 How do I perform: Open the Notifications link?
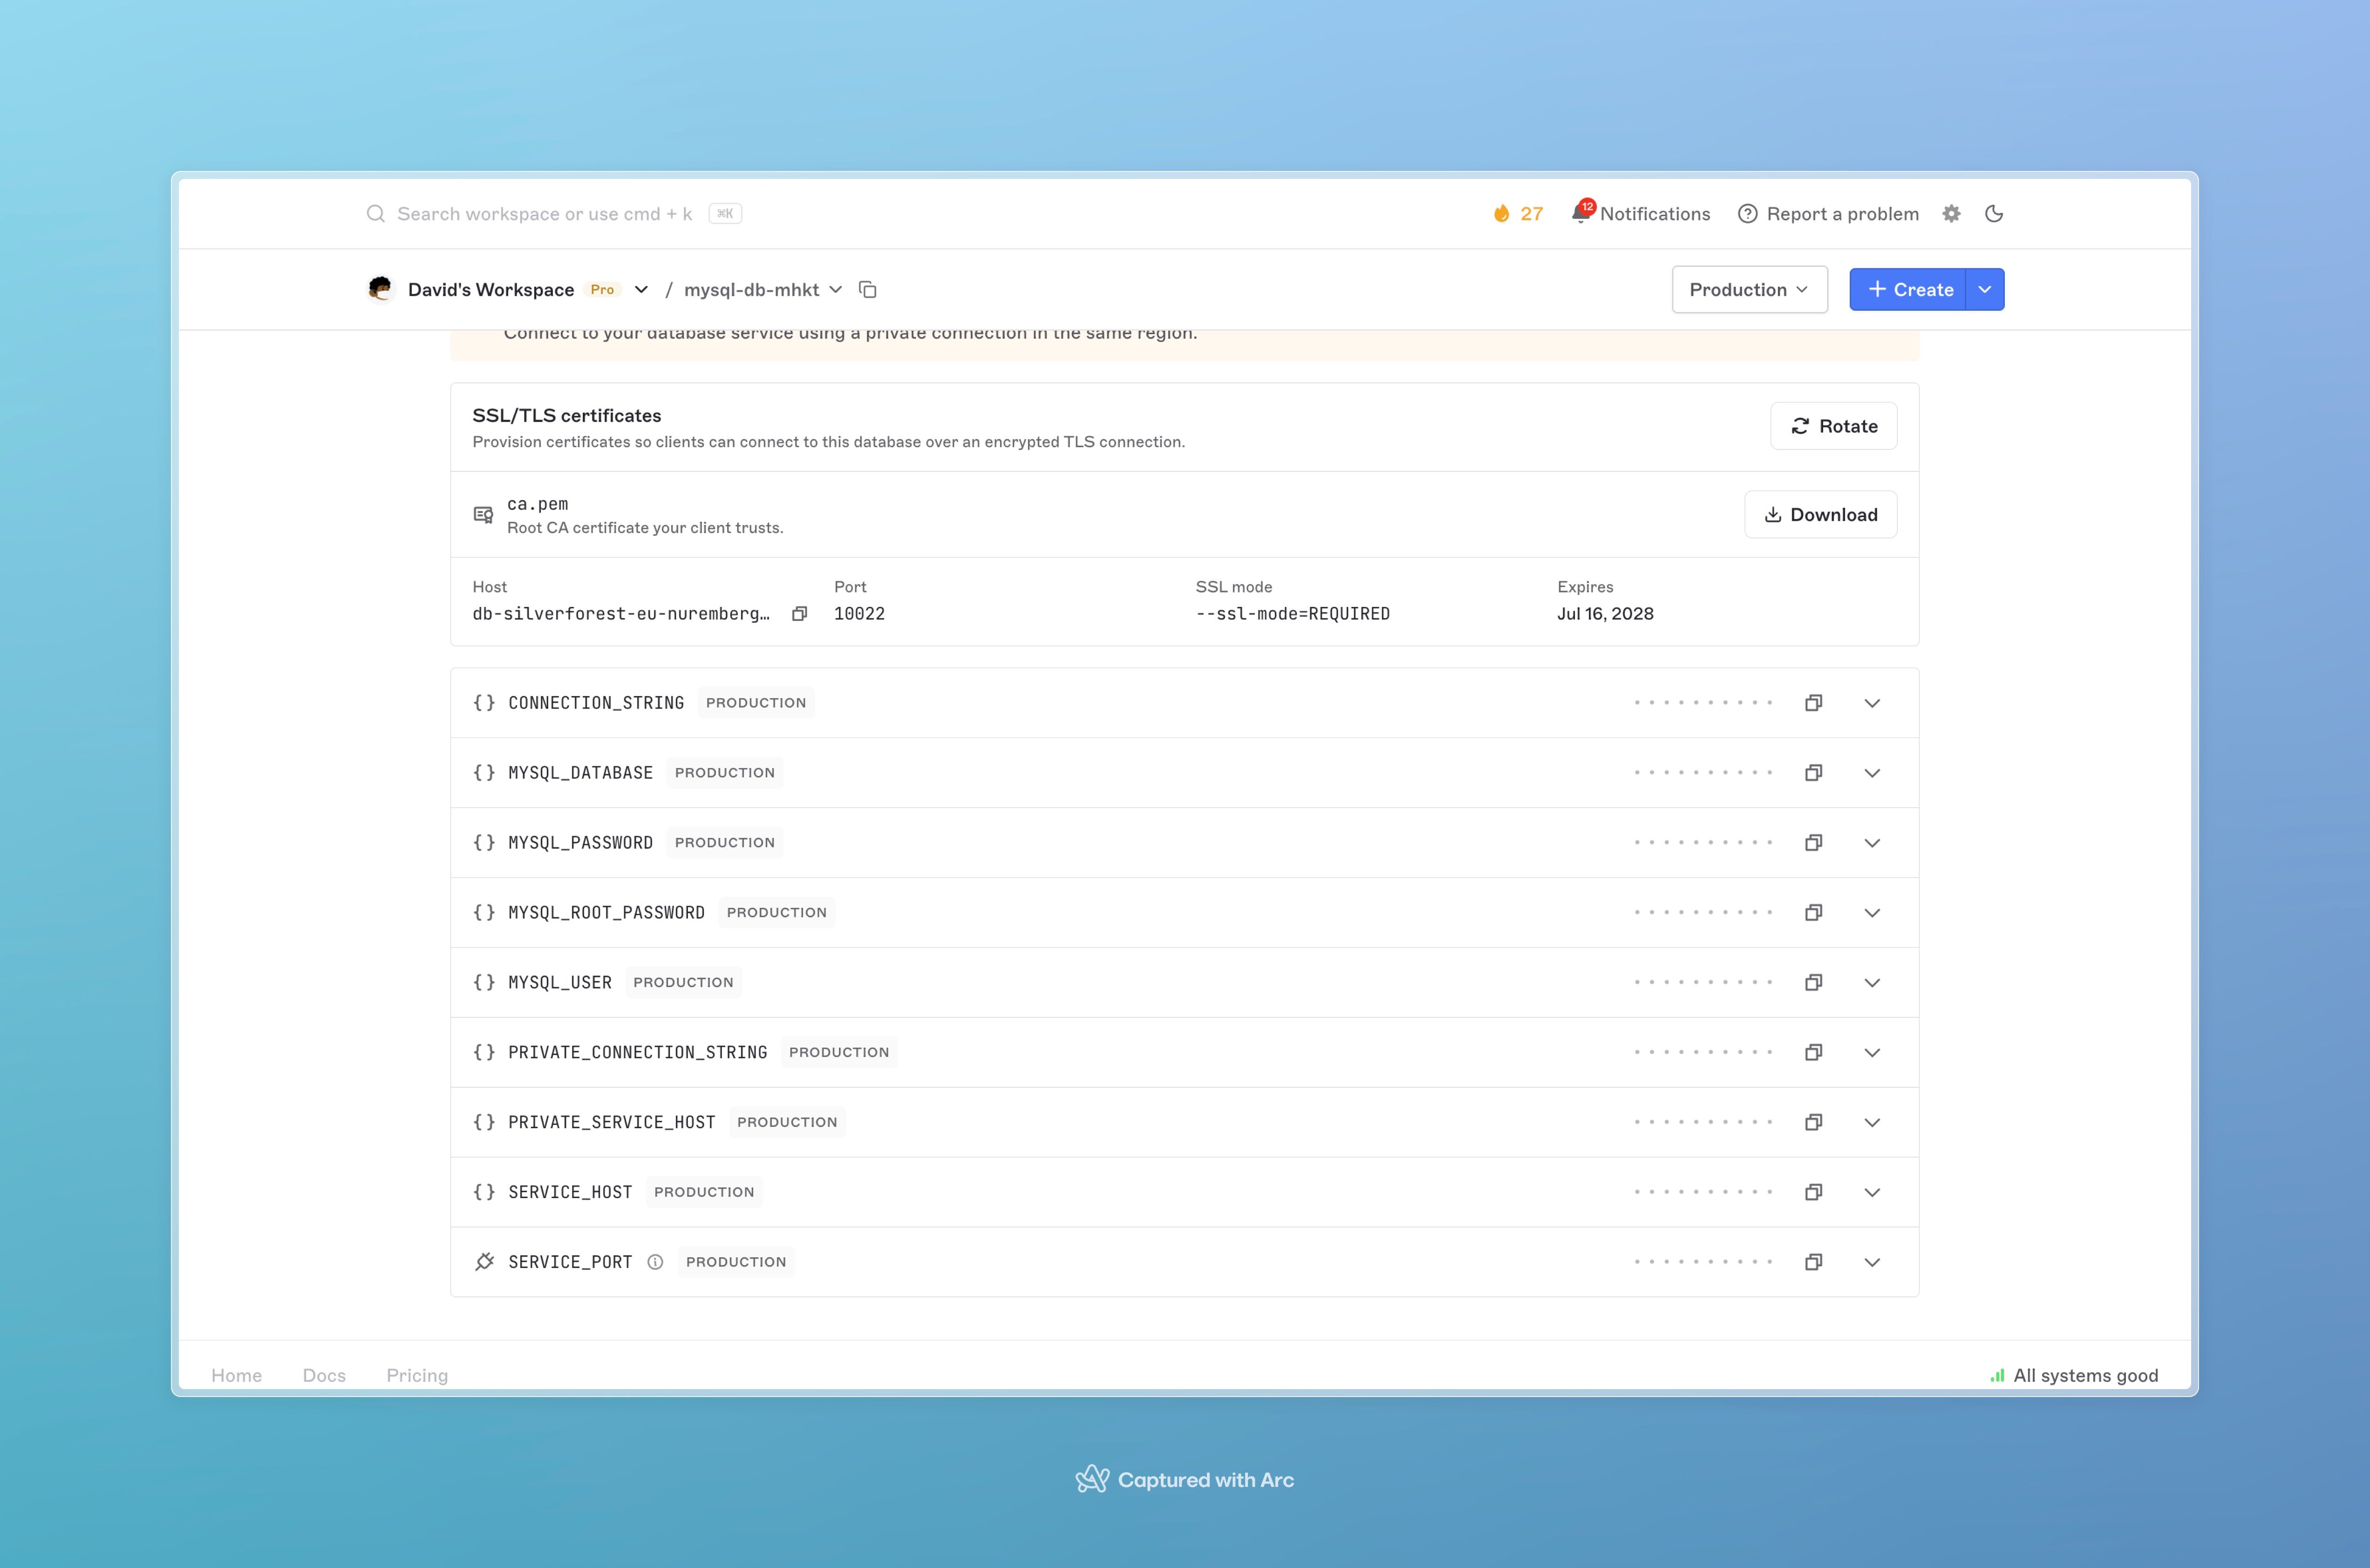(x=1655, y=213)
